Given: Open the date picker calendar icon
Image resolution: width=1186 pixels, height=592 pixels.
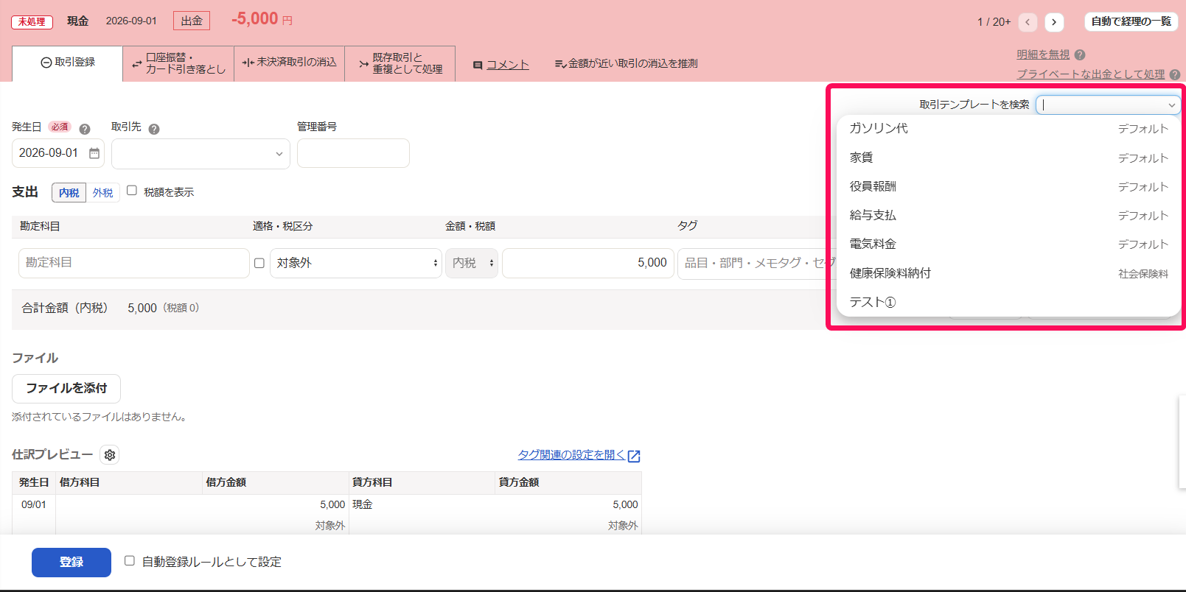Looking at the screenshot, I should [x=94, y=153].
